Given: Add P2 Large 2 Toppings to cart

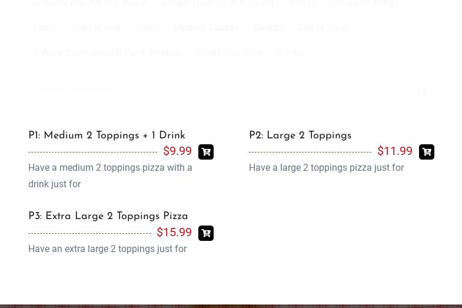Looking at the screenshot, I should pos(426,152).
